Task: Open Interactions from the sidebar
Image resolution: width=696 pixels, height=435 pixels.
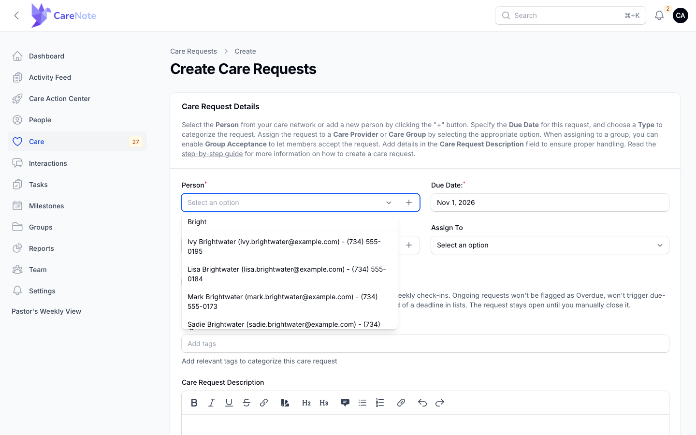Action: click(77, 163)
